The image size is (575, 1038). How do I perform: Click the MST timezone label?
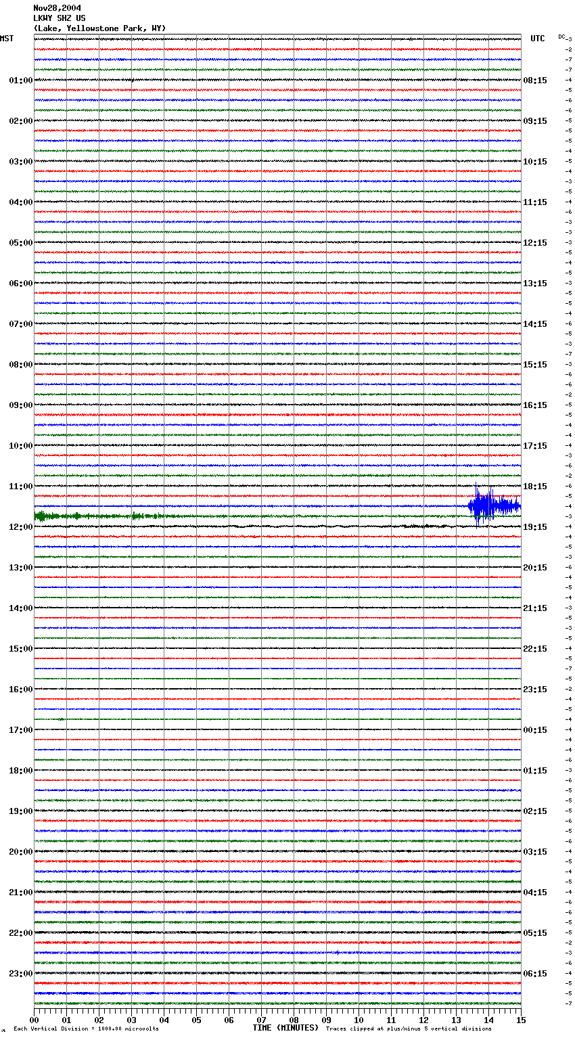(x=7, y=39)
